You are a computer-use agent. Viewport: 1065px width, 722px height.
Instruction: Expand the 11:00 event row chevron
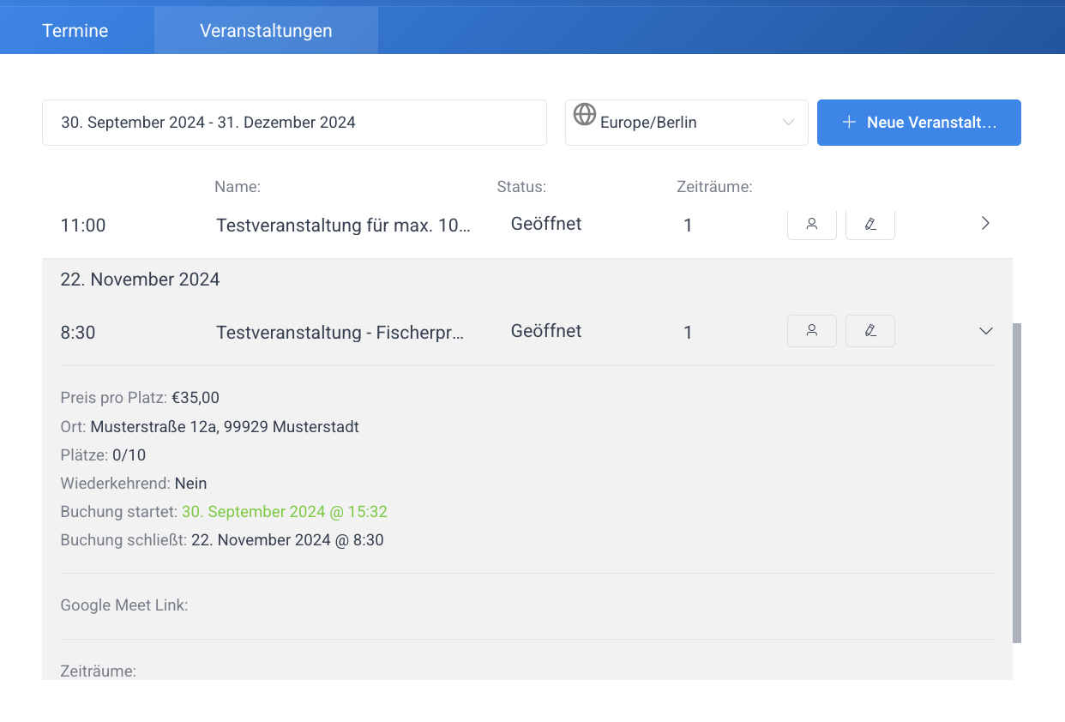coord(985,224)
